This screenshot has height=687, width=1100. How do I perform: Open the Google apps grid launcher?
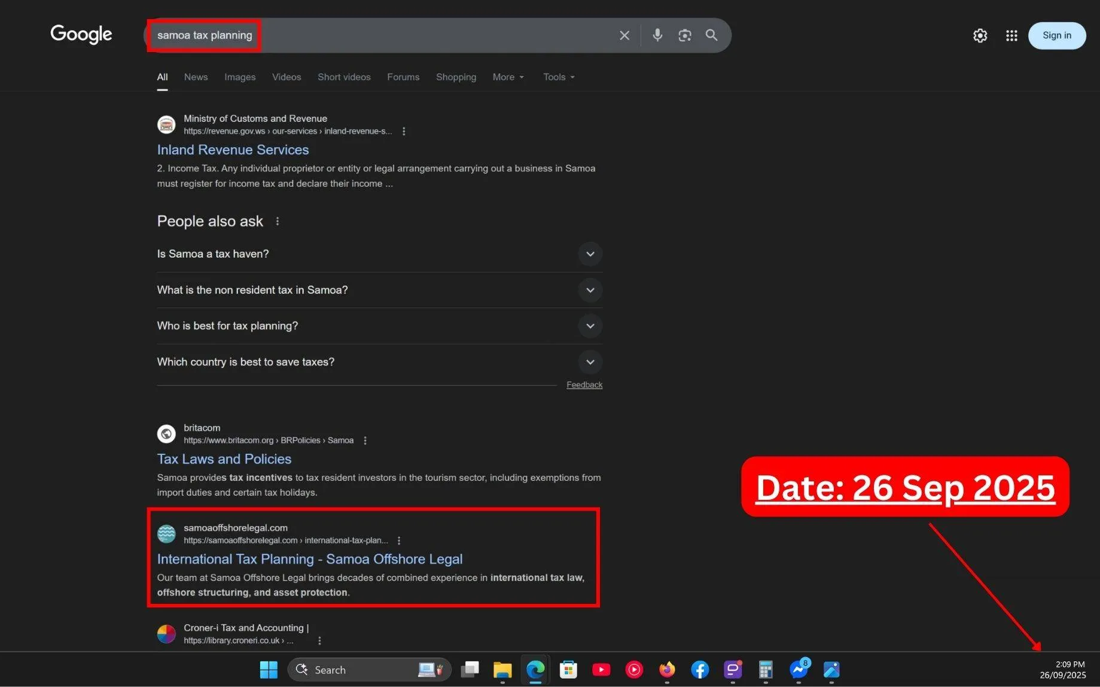1011,35
